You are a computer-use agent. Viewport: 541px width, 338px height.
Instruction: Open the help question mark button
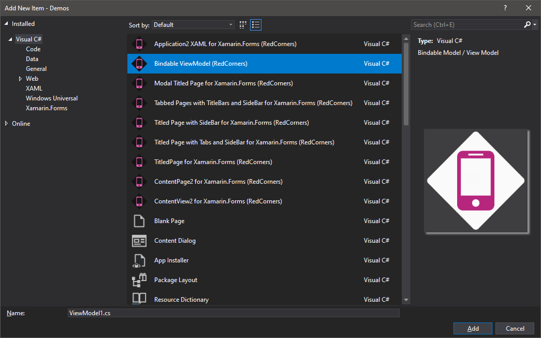pyautogui.click(x=505, y=8)
